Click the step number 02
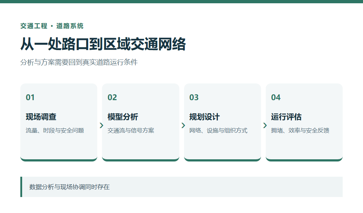This screenshot has width=363, height=213. point(112,98)
